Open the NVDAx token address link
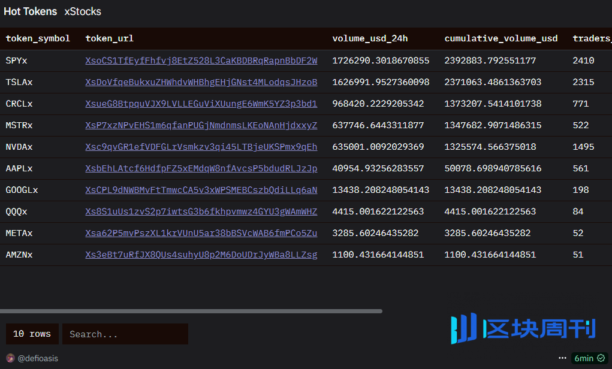The image size is (612, 369). 201,147
